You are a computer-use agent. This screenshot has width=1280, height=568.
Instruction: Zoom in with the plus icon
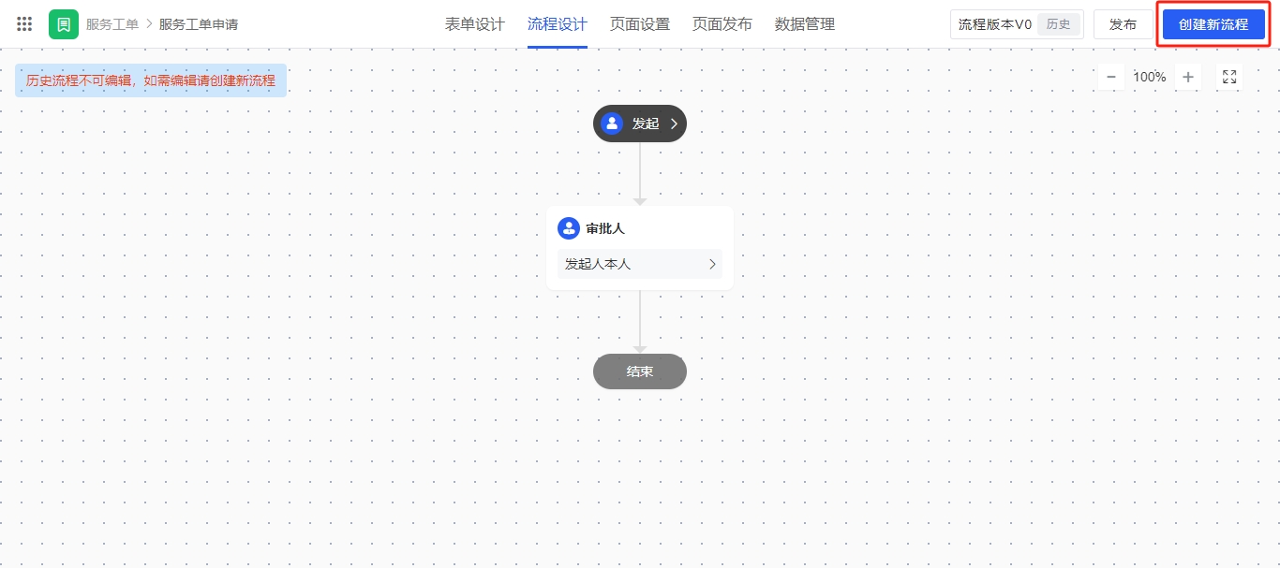(x=1188, y=77)
